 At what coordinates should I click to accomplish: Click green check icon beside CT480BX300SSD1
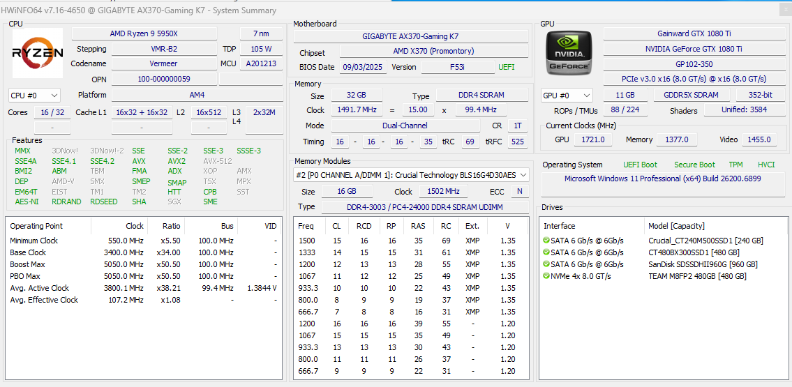click(546, 252)
